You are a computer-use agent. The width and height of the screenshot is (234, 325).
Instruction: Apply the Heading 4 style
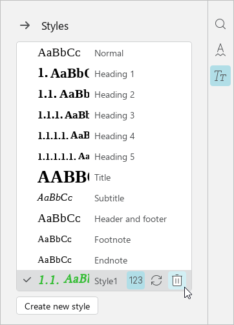104,136
